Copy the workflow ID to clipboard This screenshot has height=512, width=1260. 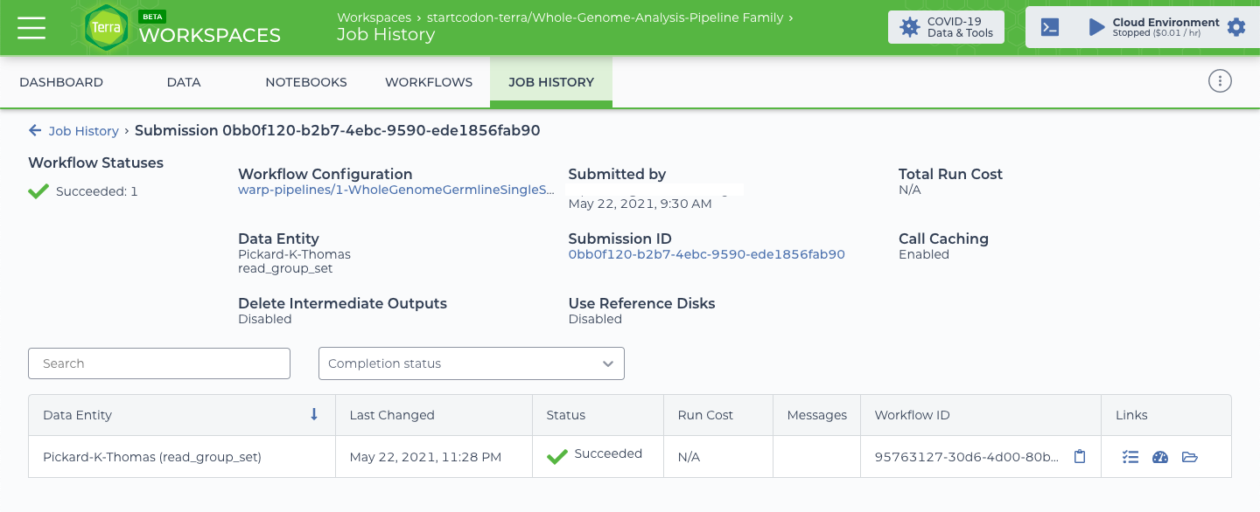pos(1080,456)
